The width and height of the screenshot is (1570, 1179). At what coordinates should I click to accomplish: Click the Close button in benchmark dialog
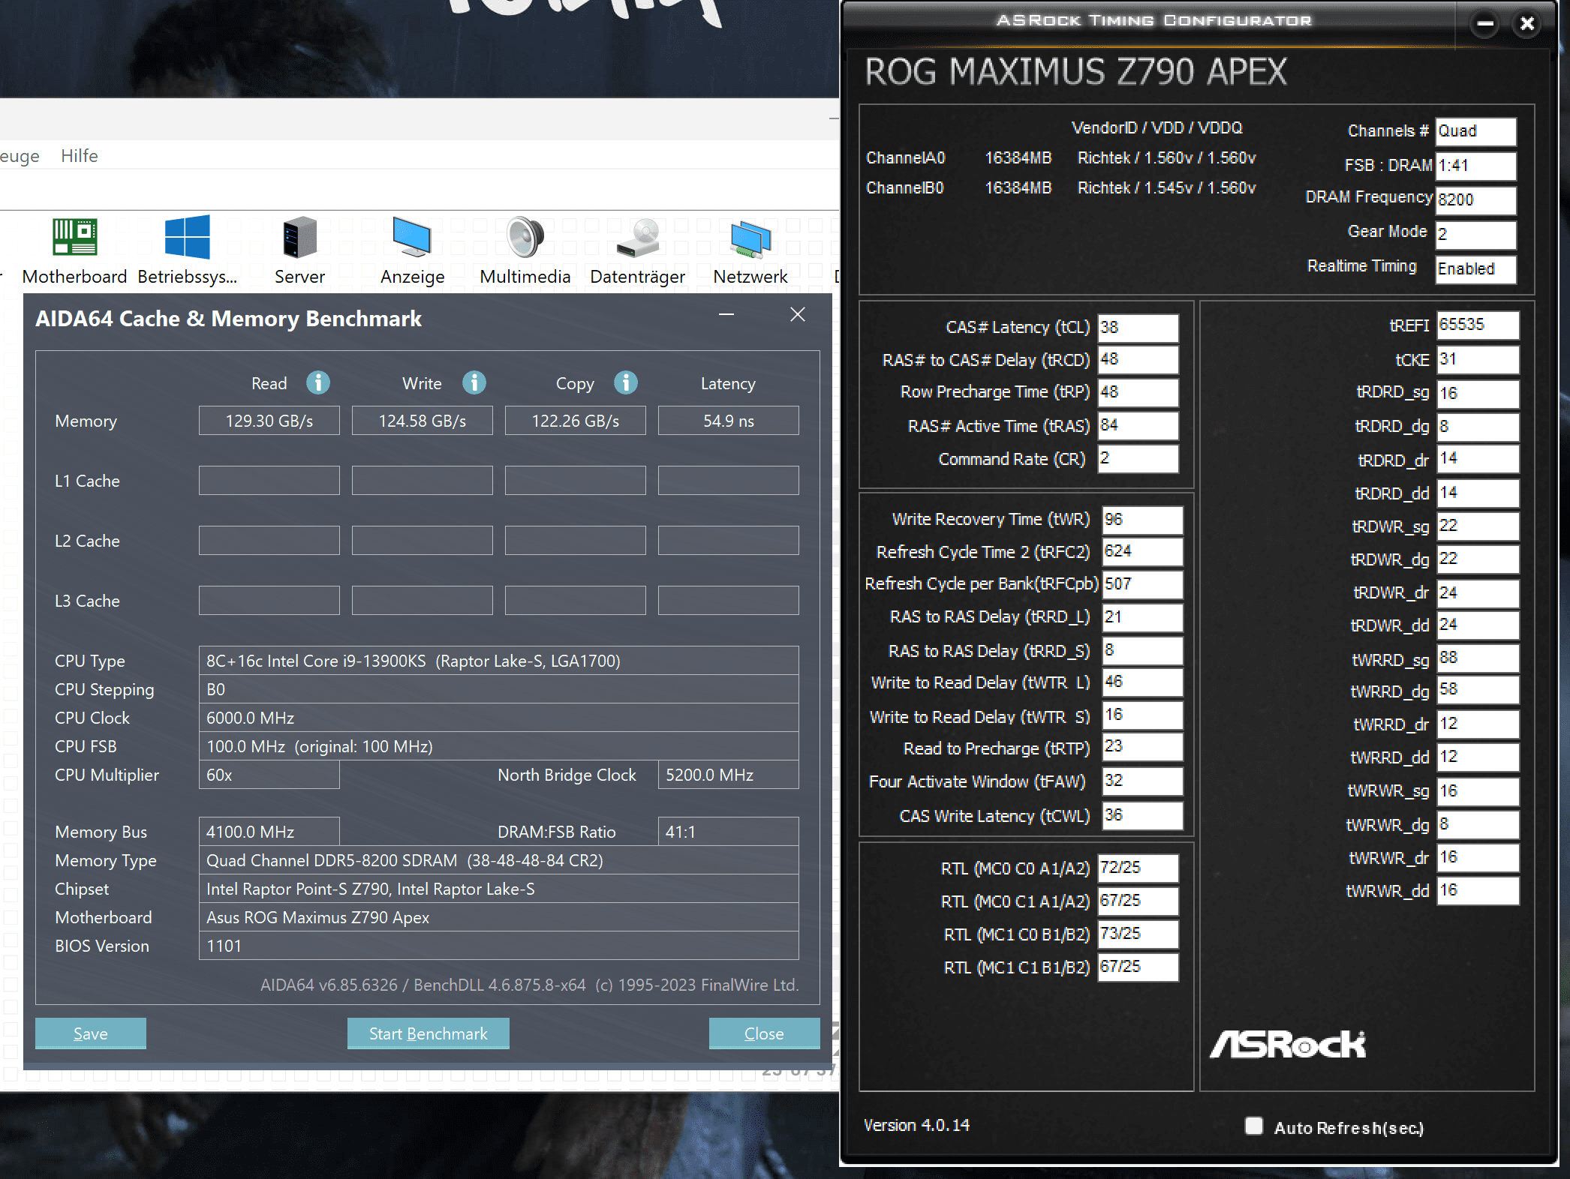pos(764,1033)
